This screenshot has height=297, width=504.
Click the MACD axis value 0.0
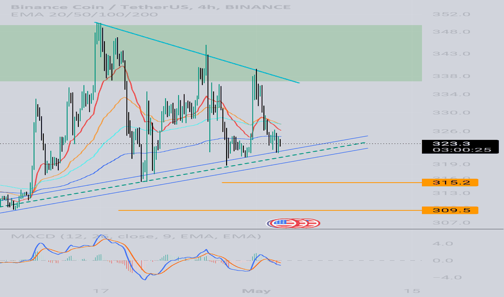[x=442, y=260]
